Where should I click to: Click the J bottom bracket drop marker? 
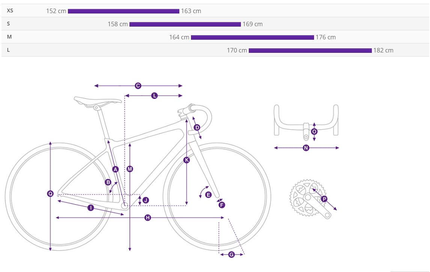point(146,200)
